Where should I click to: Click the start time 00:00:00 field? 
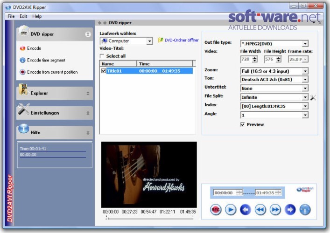point(225,192)
